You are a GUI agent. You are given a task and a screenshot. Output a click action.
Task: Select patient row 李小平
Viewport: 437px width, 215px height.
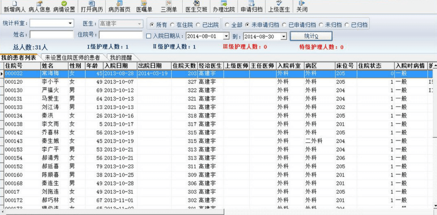coord(218,82)
